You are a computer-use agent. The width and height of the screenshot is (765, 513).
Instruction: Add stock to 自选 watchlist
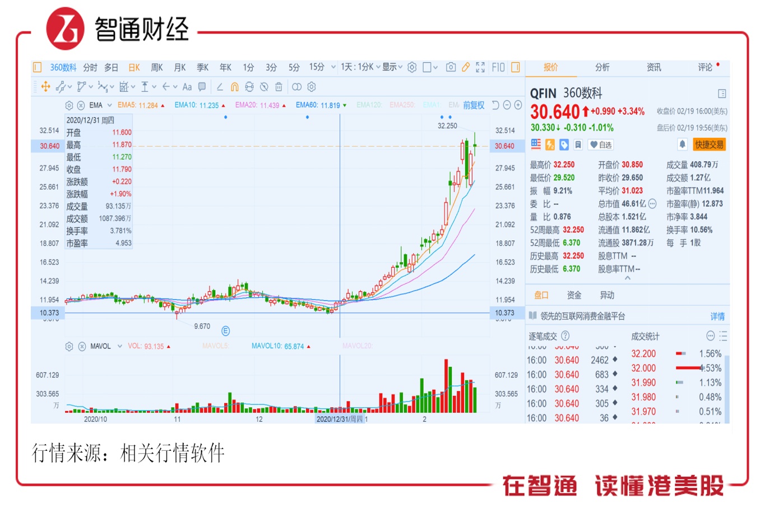600,144
